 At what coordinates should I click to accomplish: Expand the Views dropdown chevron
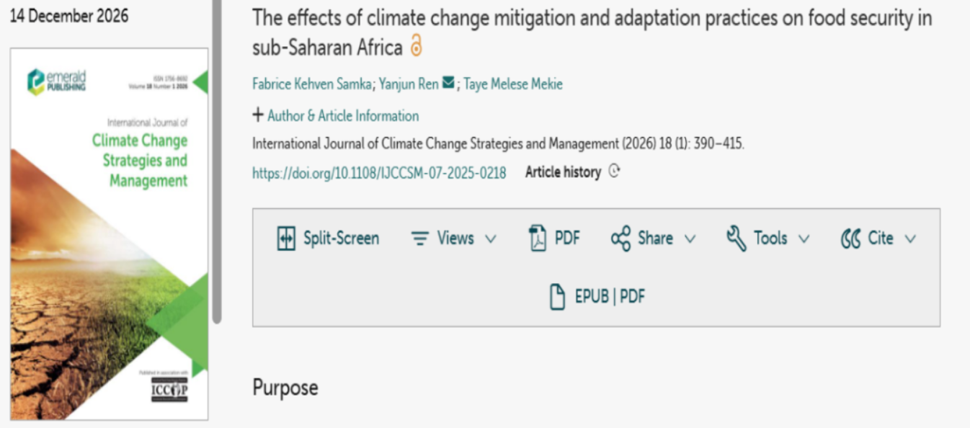[491, 239]
